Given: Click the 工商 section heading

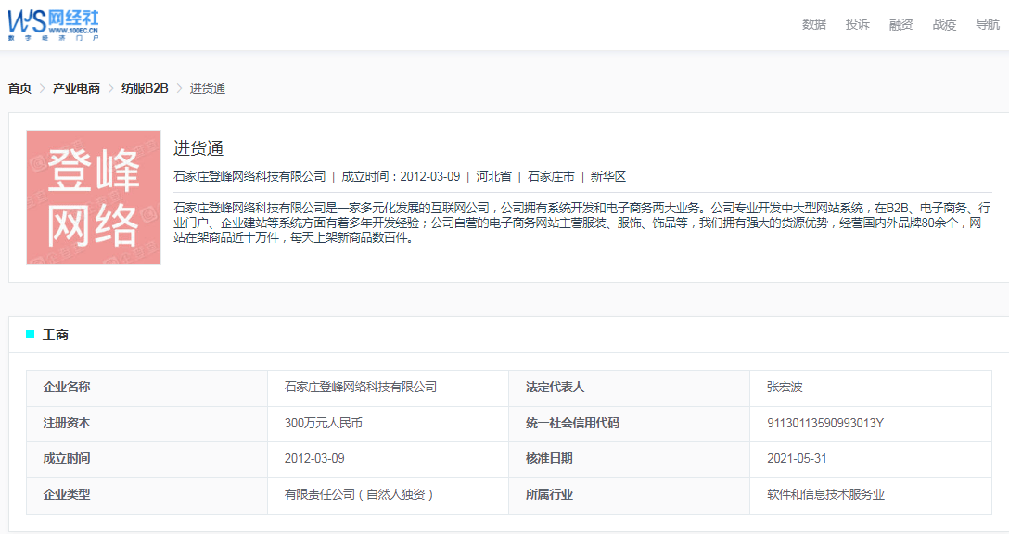Looking at the screenshot, I should point(56,335).
